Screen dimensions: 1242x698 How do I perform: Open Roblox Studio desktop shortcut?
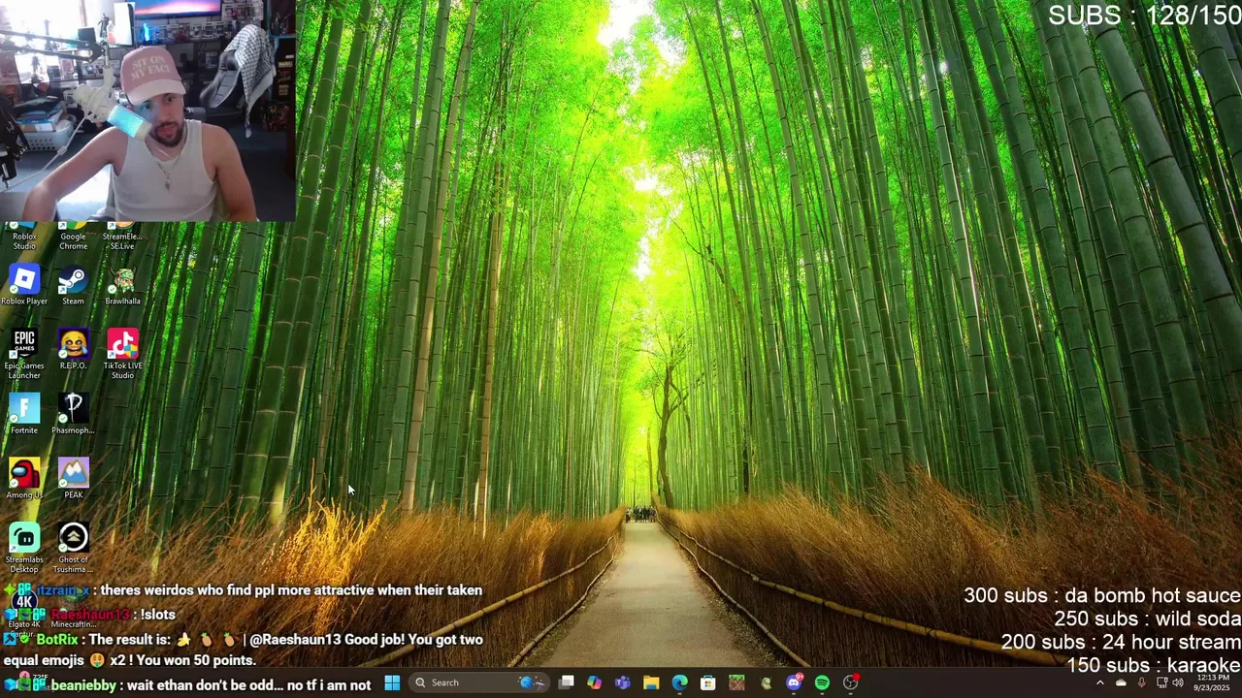pyautogui.click(x=24, y=237)
